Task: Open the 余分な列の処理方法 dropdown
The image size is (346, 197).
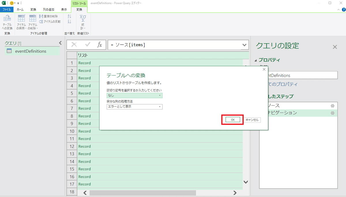Action: coord(134,107)
